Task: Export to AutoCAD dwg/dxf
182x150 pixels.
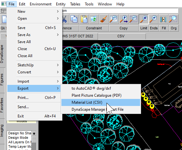Action: (101, 88)
